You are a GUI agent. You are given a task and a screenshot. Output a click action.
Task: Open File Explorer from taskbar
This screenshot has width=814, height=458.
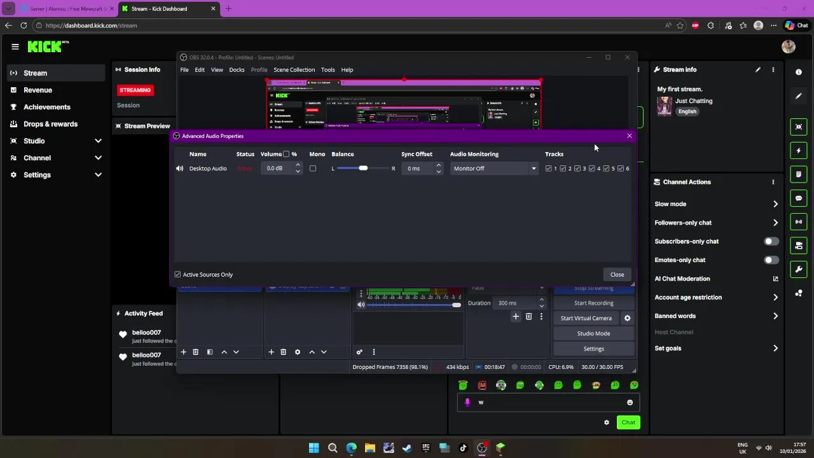[370, 448]
